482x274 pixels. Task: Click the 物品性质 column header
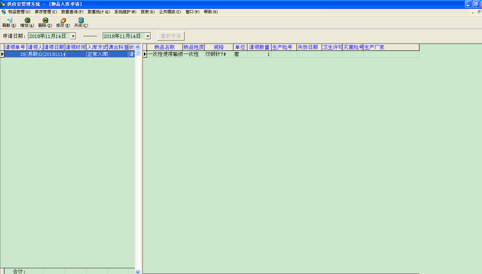click(x=194, y=47)
